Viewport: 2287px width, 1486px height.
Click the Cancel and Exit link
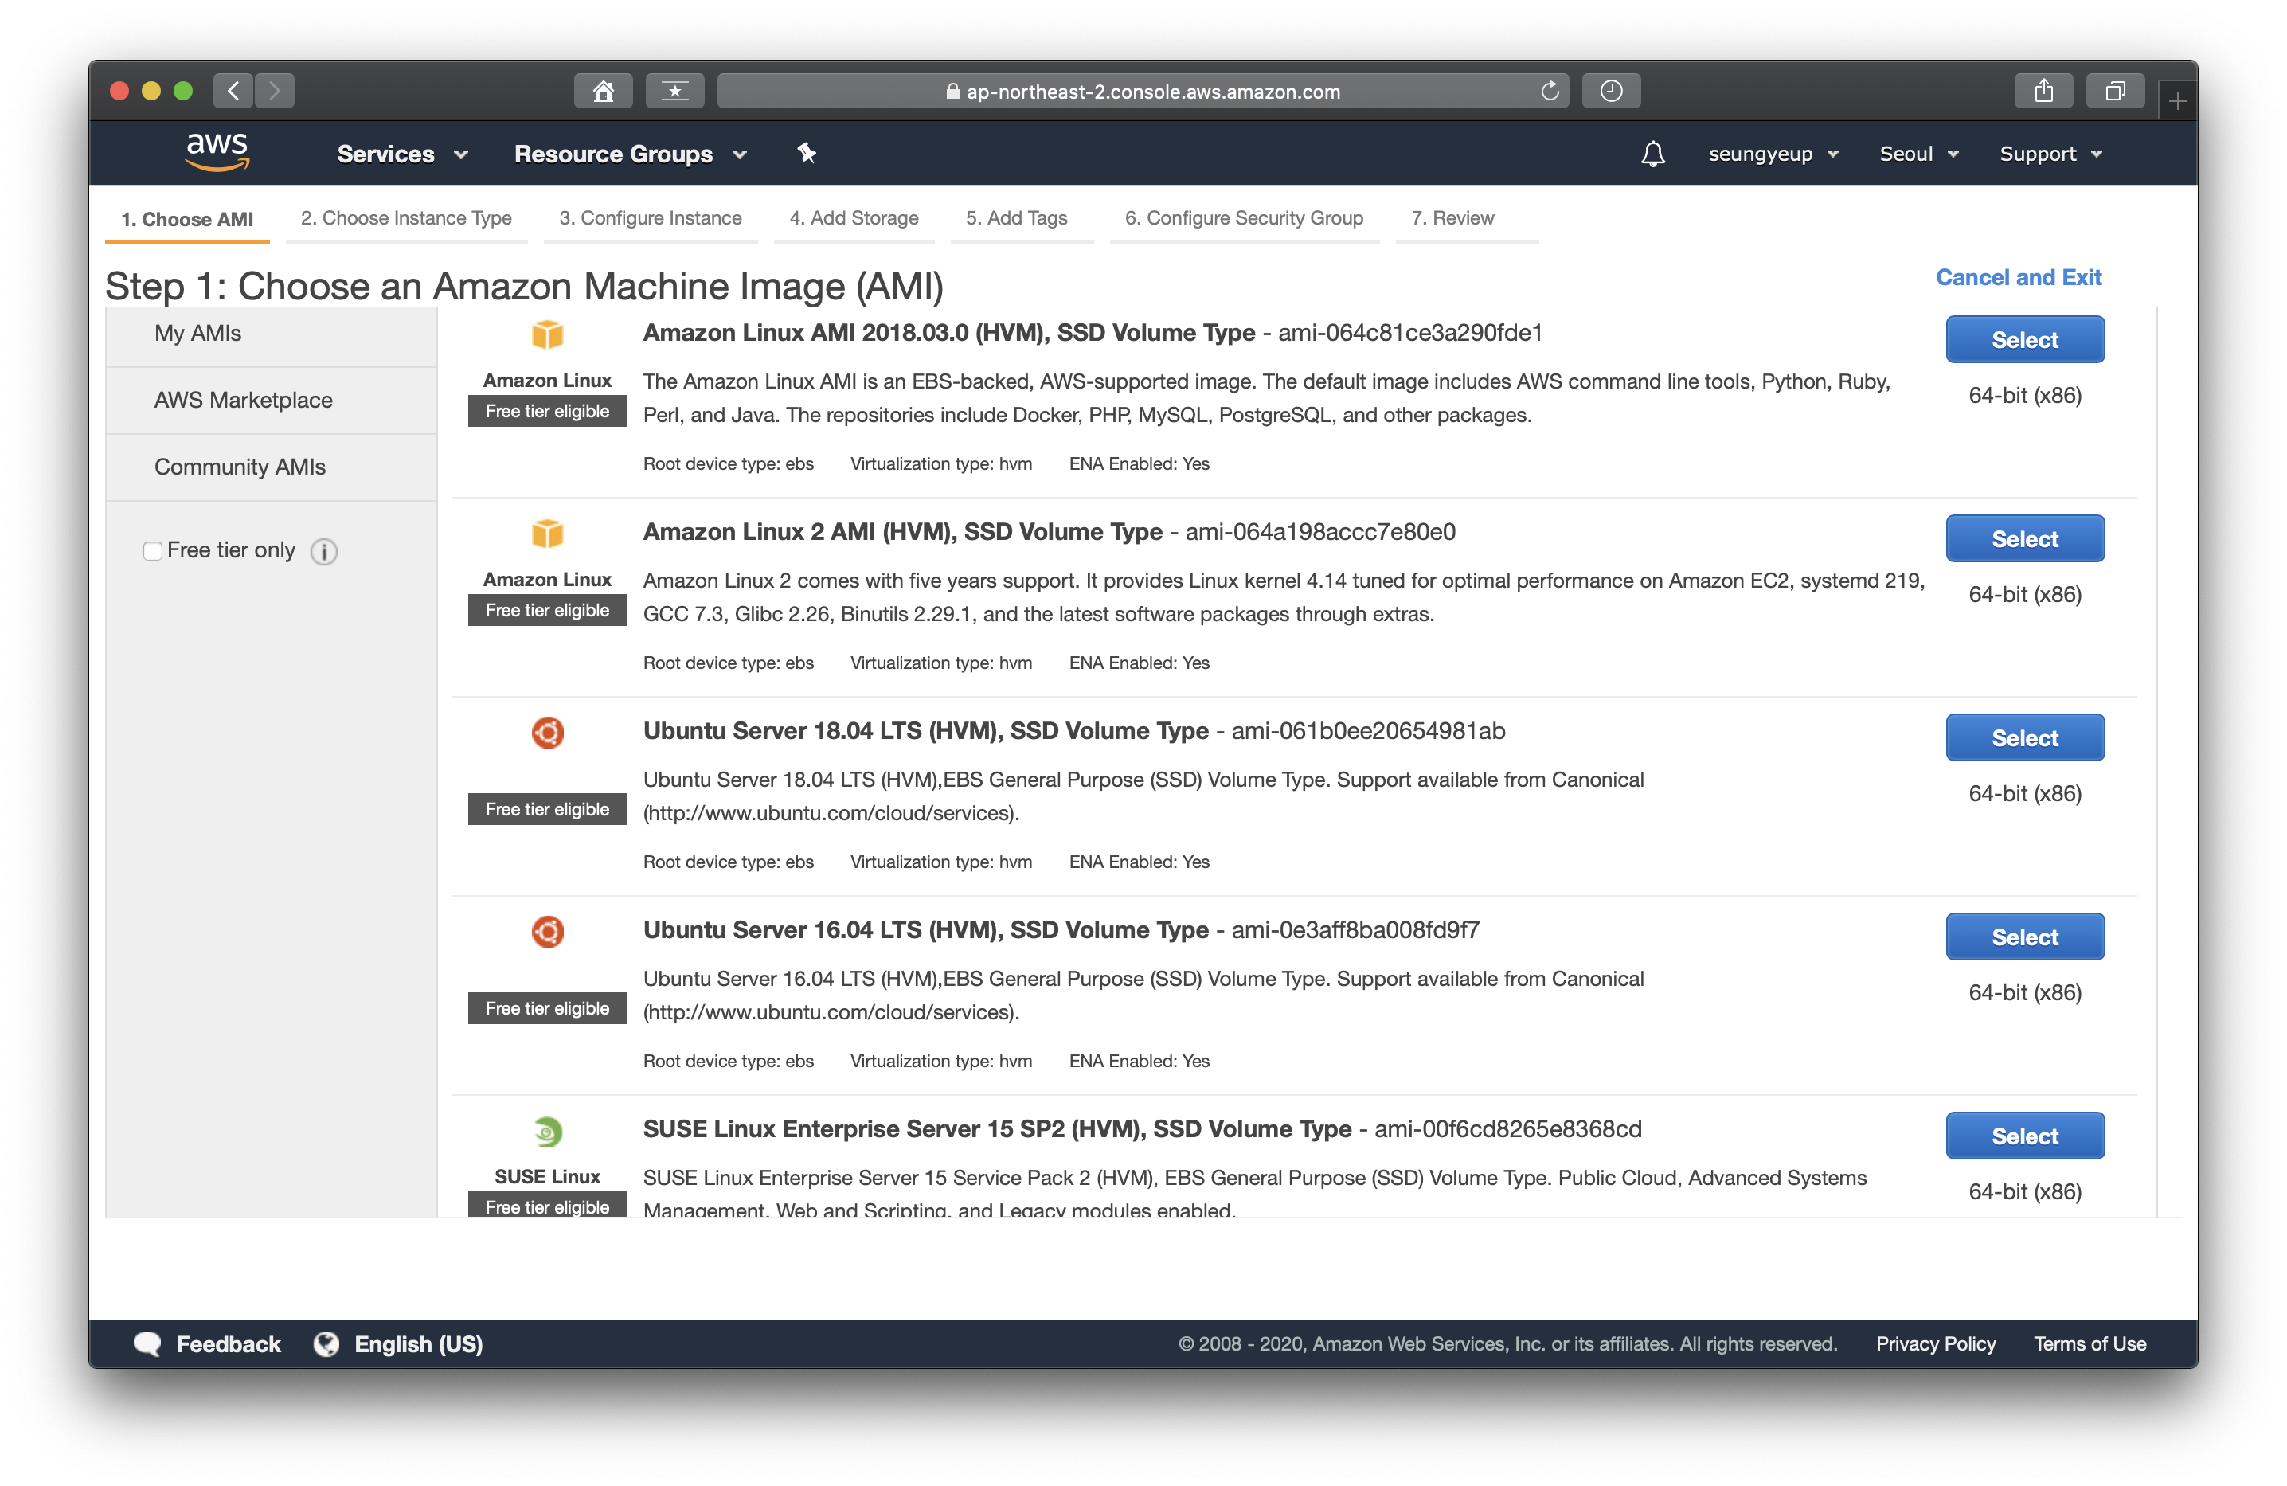coord(2018,277)
